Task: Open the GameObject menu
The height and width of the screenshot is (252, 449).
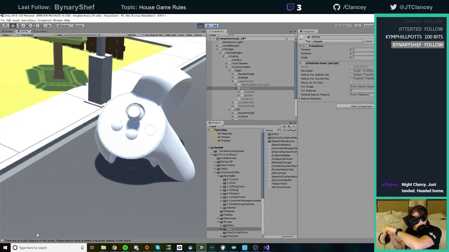Action: (28, 20)
